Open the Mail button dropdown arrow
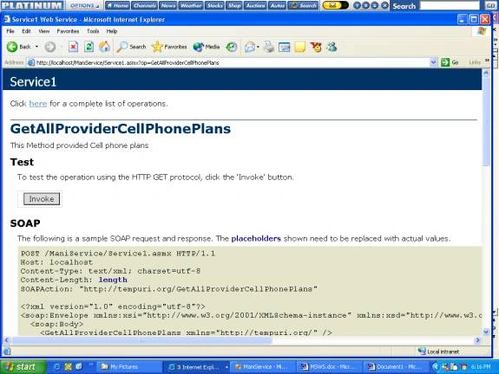 tap(258, 47)
